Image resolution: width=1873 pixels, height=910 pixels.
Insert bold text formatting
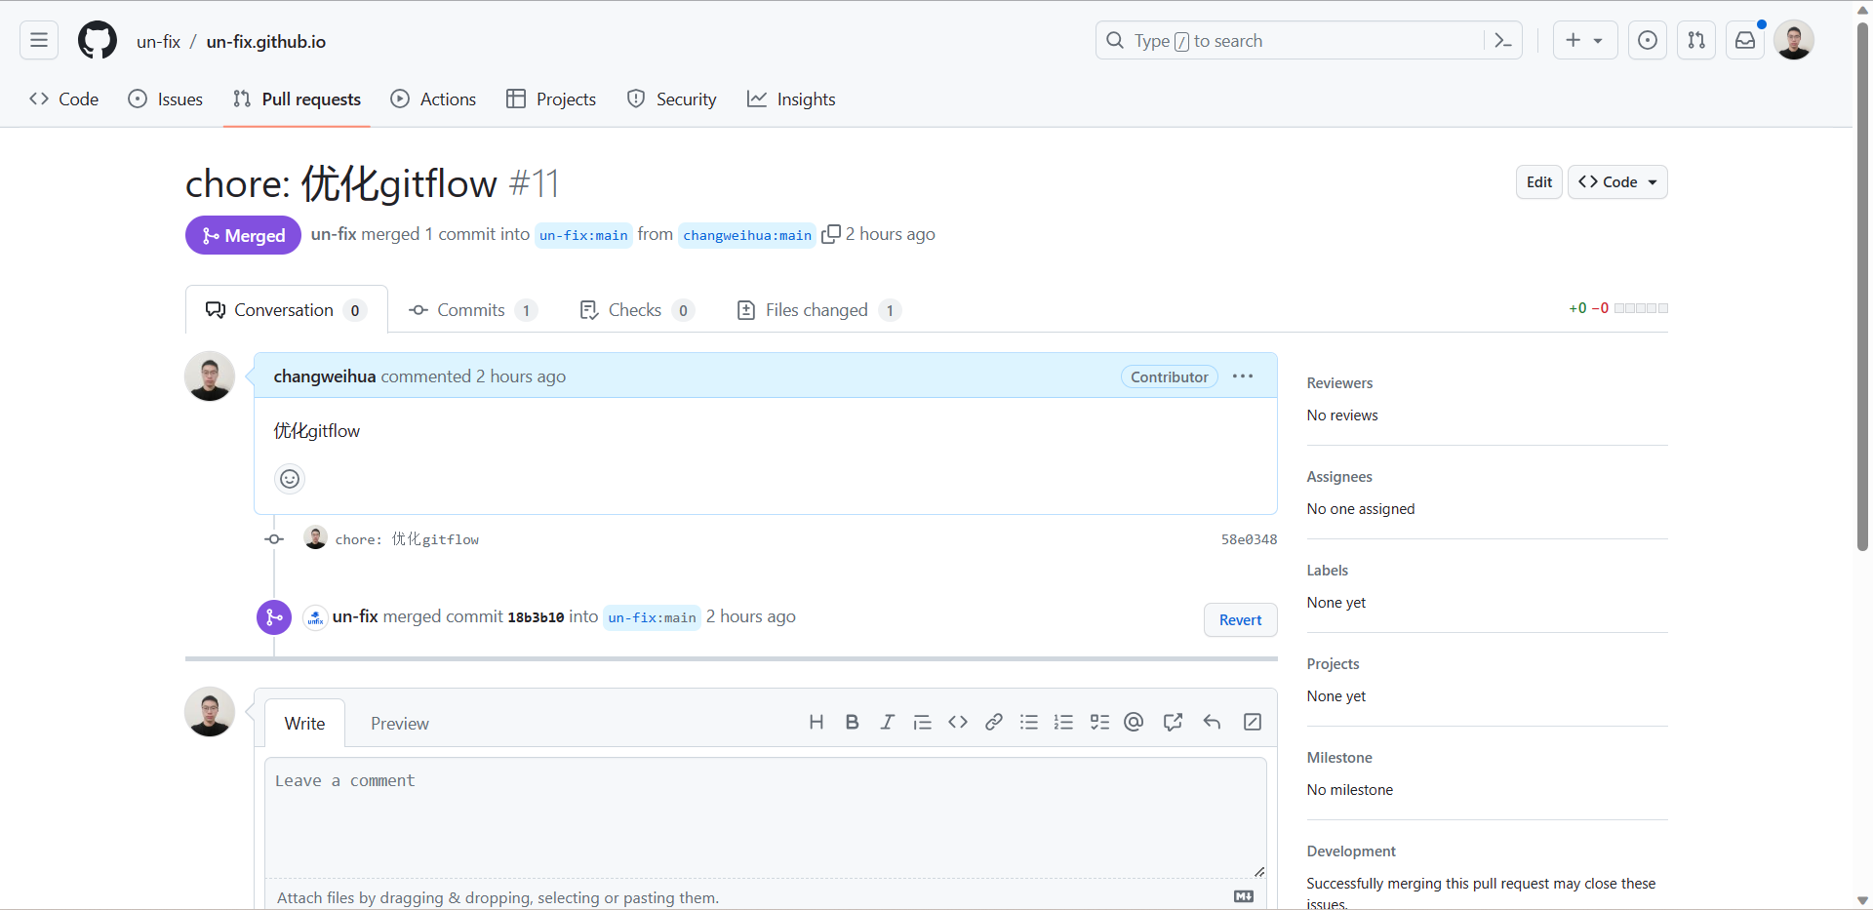click(852, 723)
